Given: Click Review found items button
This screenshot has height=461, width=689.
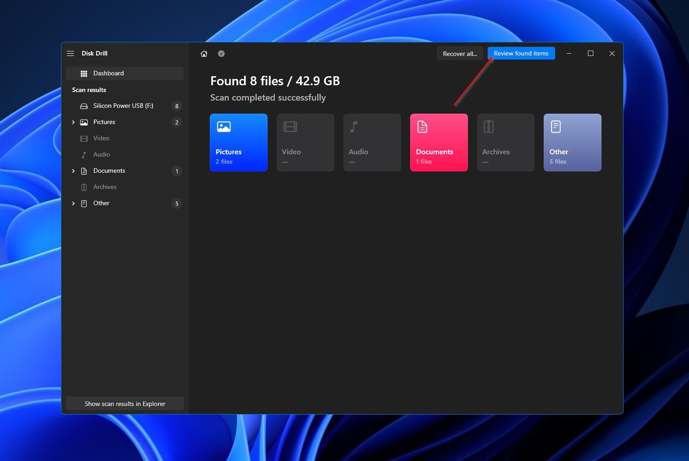Looking at the screenshot, I should point(521,53).
